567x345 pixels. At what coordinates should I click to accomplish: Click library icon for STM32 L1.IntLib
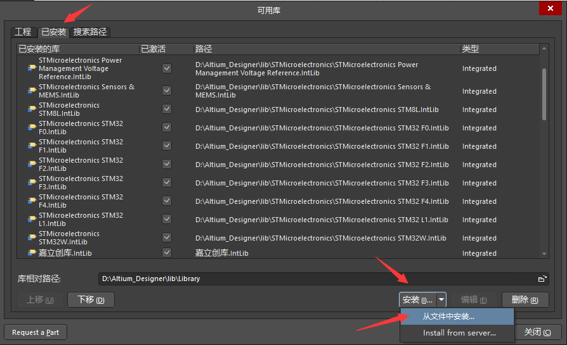coord(32,220)
